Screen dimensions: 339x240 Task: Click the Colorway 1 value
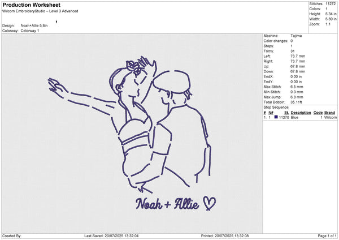(30, 31)
